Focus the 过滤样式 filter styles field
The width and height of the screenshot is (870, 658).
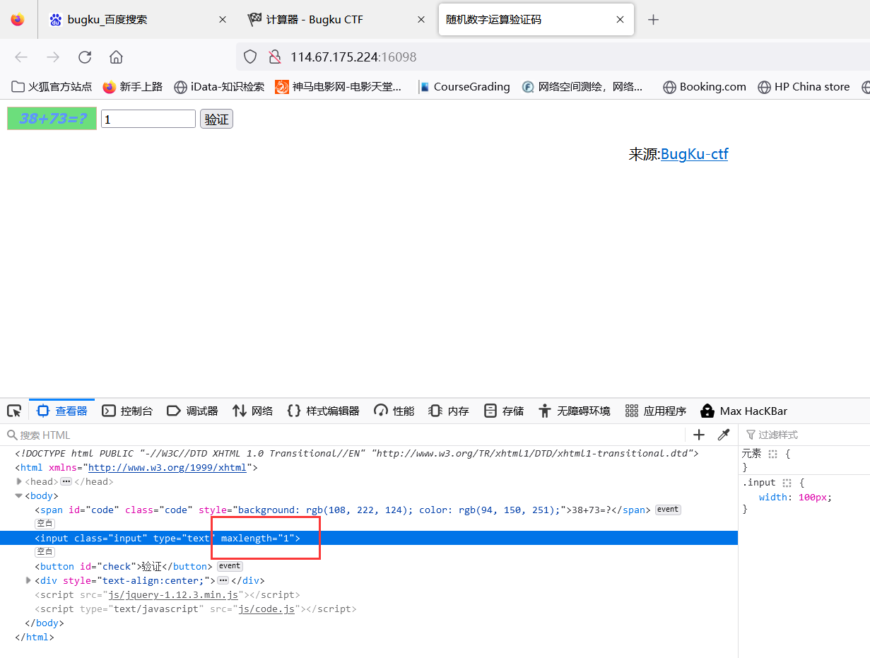[x=806, y=435]
